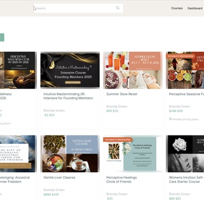Click Summer Glow Reset price $35
Screen dimensions: 204x200
[115, 111]
